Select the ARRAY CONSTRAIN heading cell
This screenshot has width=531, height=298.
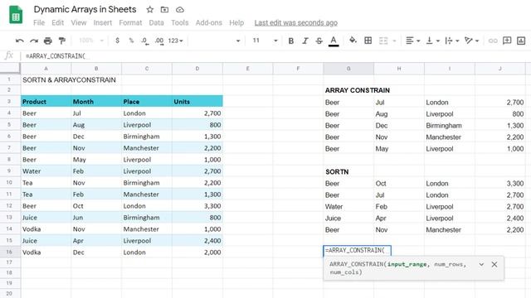[358, 90]
